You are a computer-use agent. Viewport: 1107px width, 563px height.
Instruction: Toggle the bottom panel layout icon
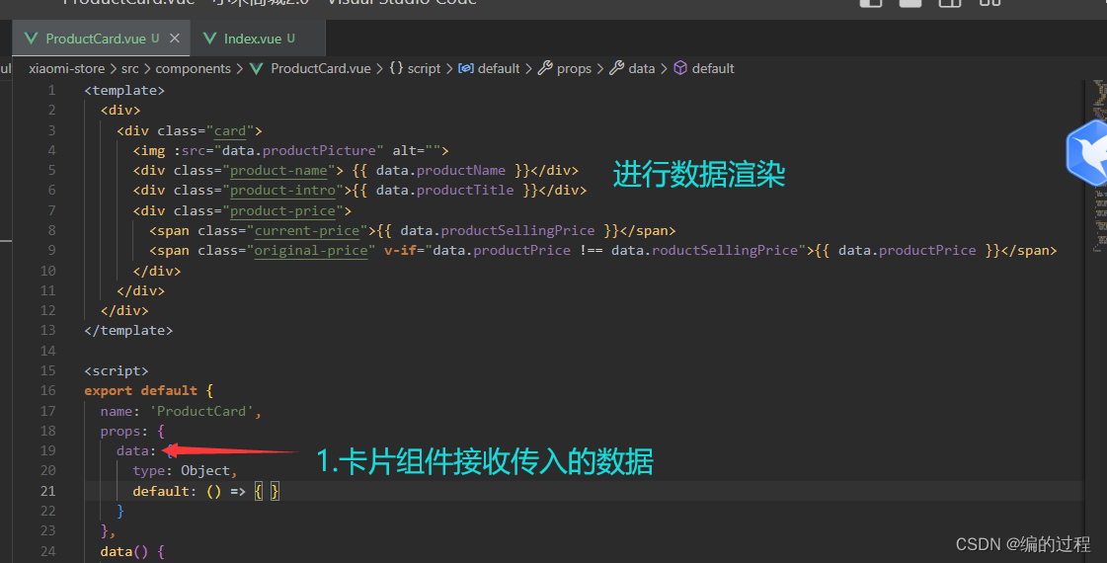click(910, 2)
